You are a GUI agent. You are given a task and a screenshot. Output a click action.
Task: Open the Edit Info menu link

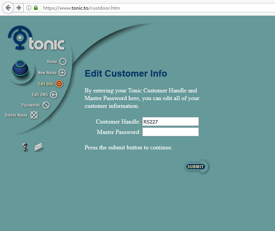point(46,84)
